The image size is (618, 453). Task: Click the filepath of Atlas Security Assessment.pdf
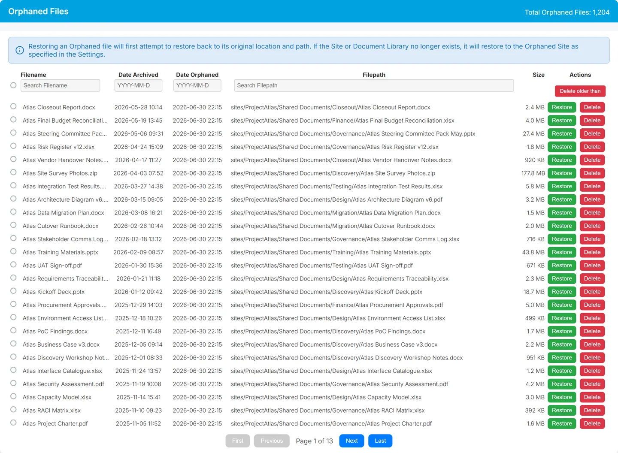pyautogui.click(x=339, y=384)
